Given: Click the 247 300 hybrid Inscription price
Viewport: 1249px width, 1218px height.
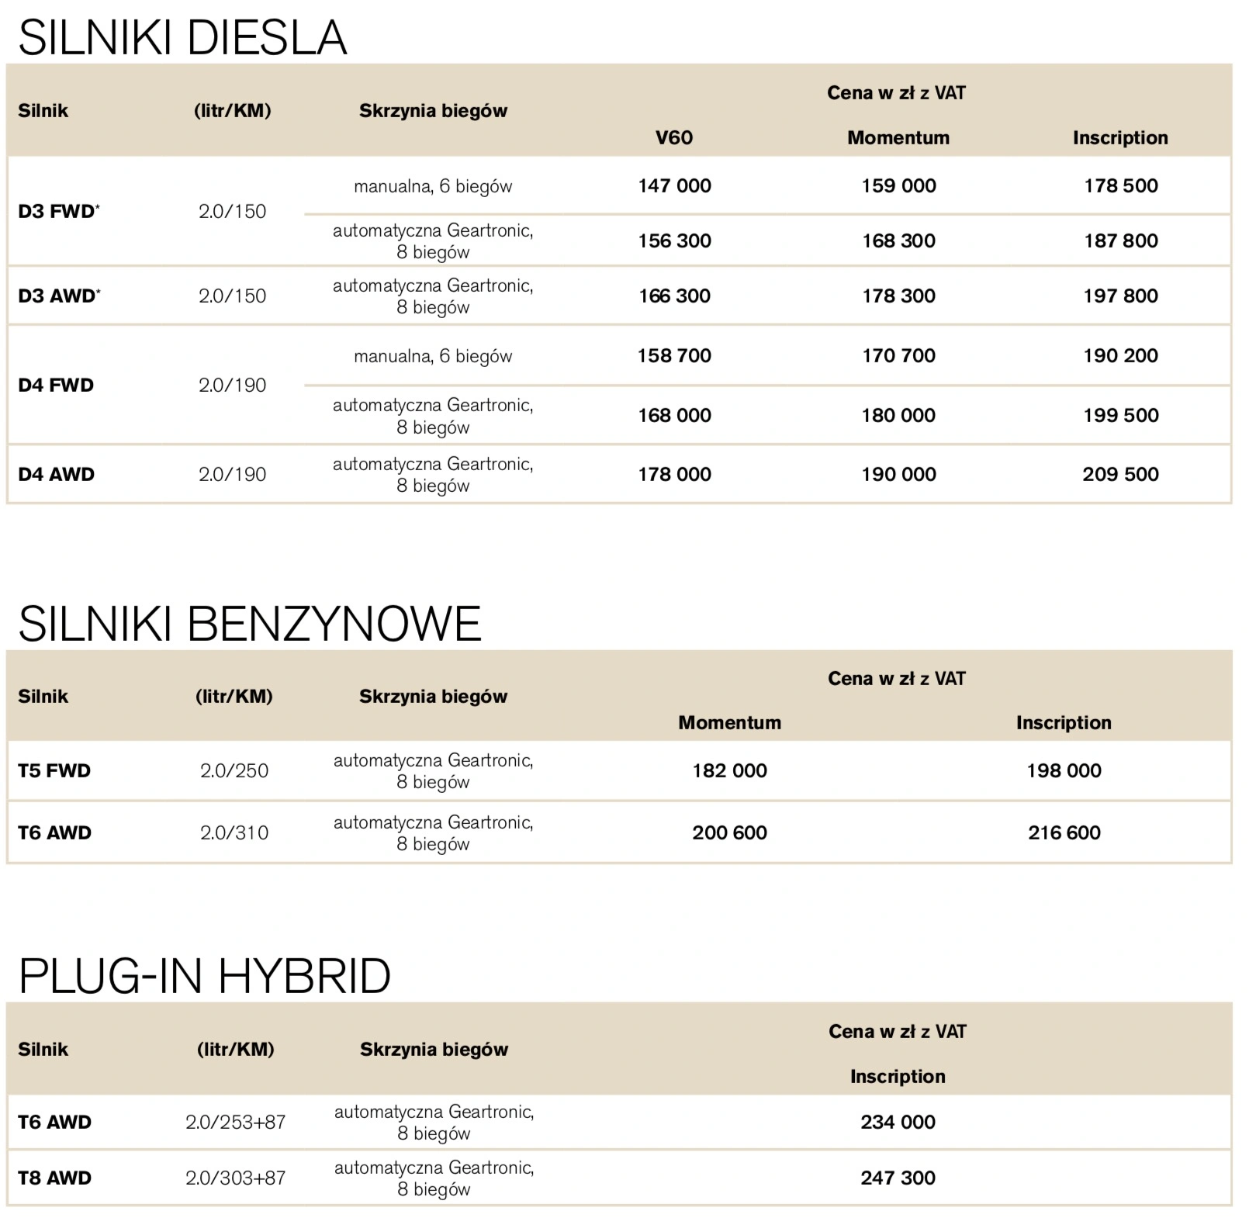Looking at the screenshot, I should [x=898, y=1178].
